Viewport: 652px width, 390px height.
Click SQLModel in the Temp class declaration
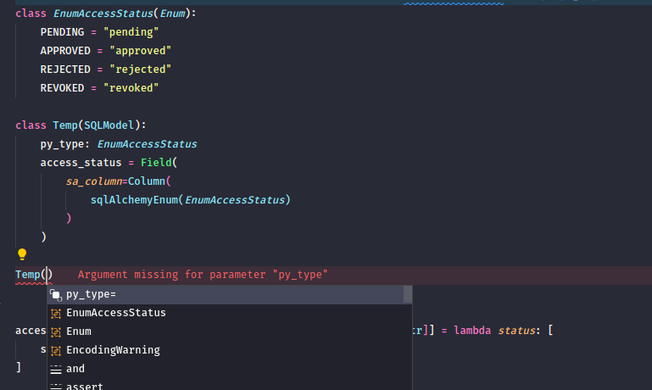(x=112, y=125)
